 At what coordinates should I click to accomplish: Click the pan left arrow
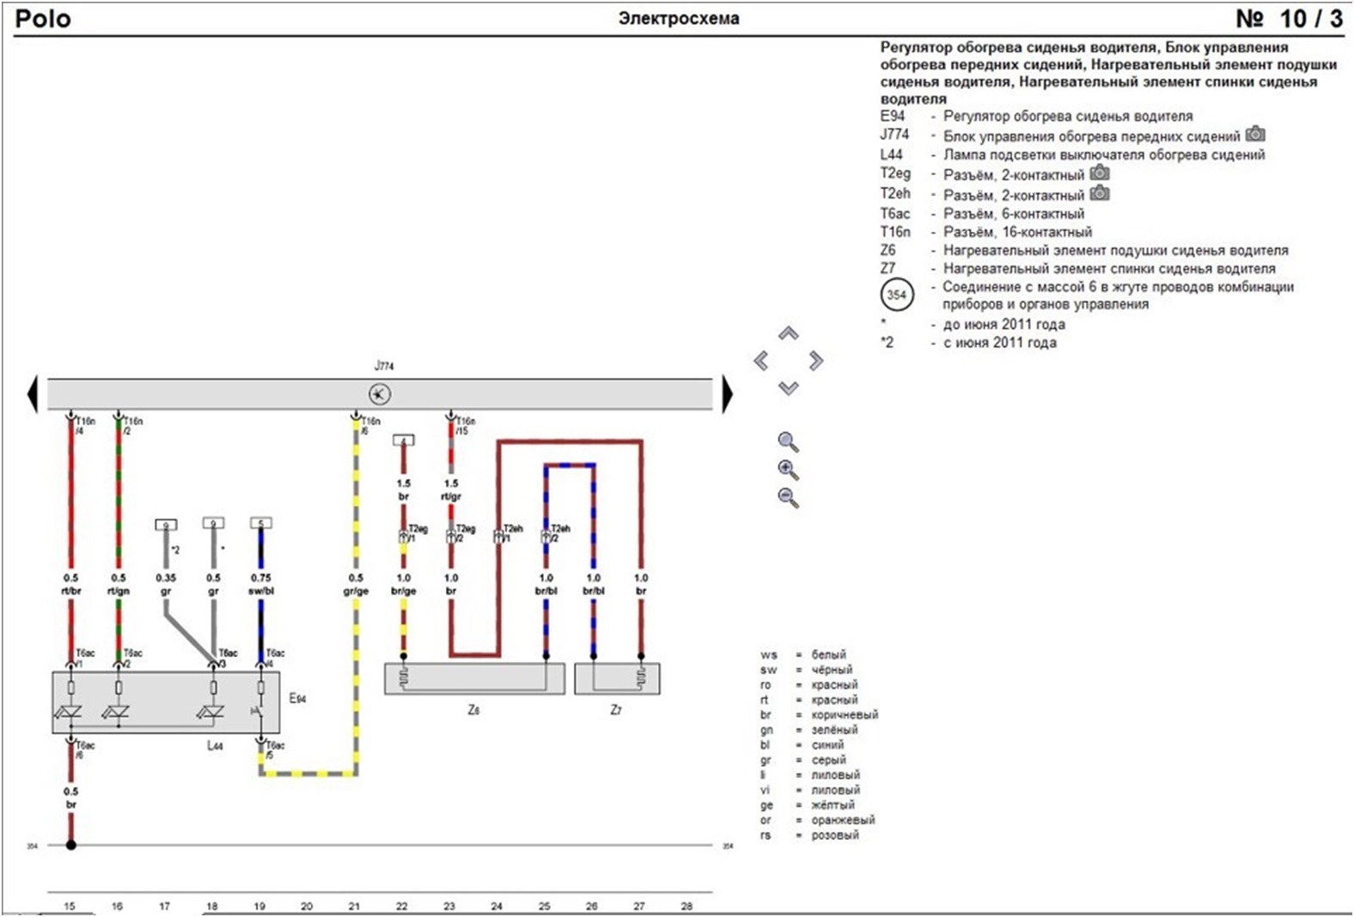761,361
